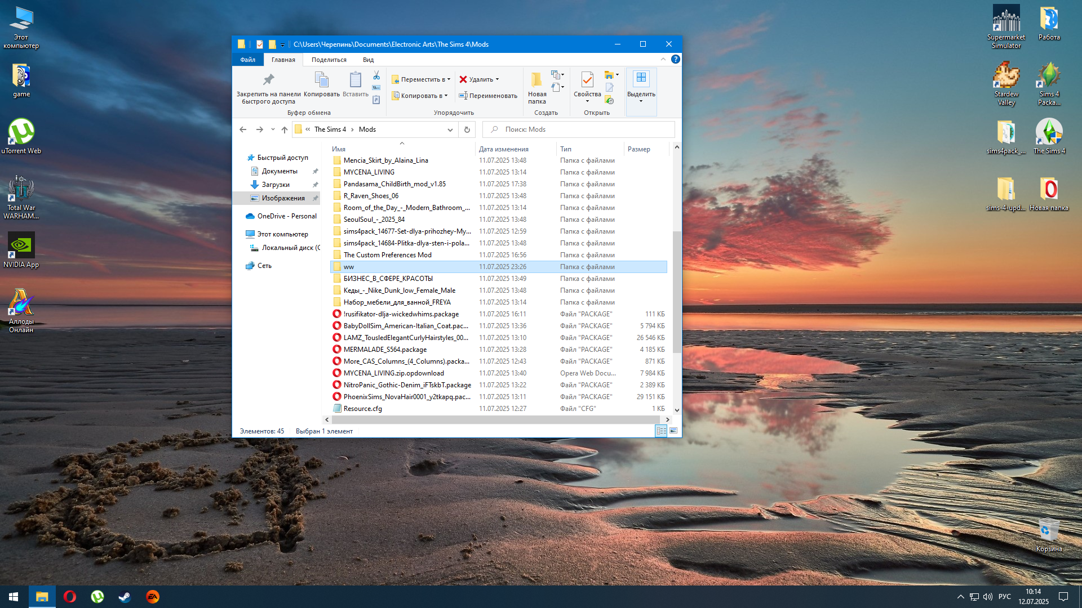The width and height of the screenshot is (1082, 608).
Task: Click the Steam icon in the taskbar
Action: point(125,597)
